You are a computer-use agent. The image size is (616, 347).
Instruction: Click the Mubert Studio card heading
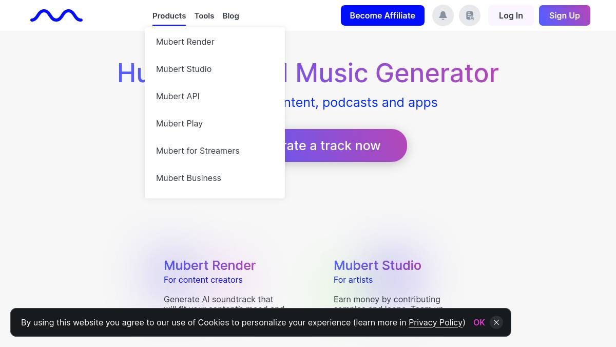377,265
